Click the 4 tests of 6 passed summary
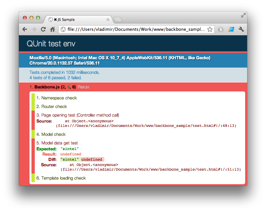The width and height of the screenshot is (266, 212). (x=55, y=78)
